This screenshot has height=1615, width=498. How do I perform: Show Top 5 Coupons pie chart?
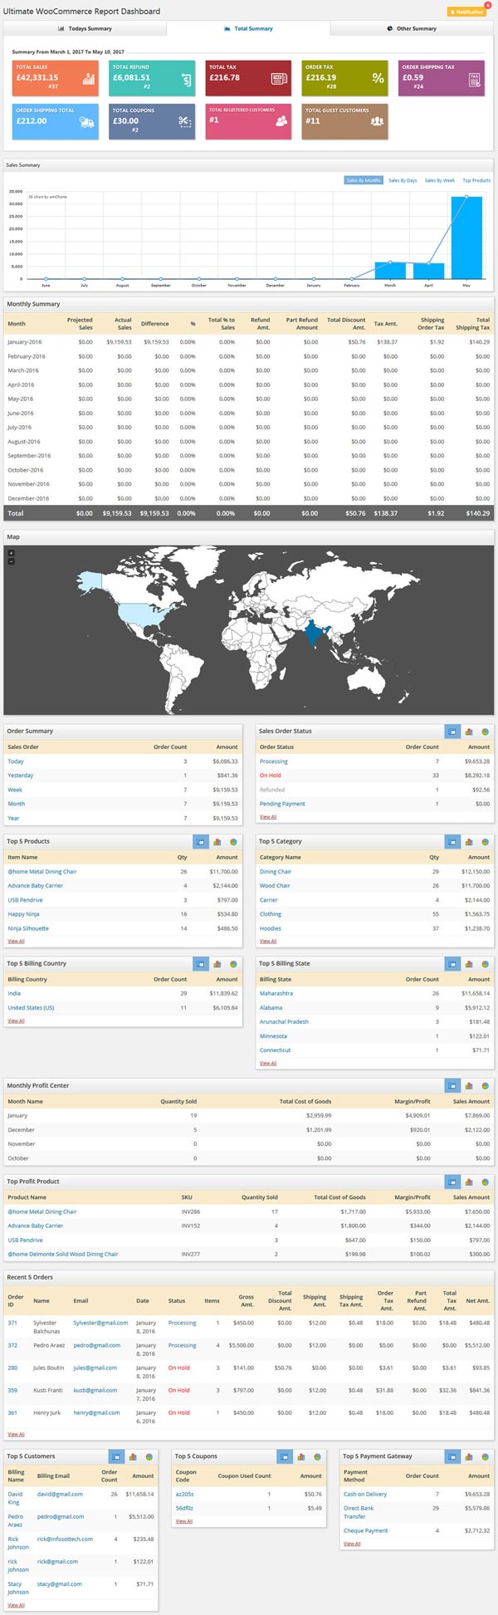[x=317, y=1456]
